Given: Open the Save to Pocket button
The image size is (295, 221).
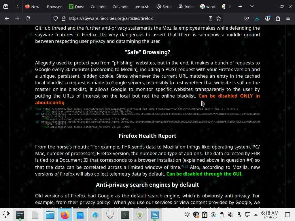Looking at the screenshot, I should [247, 18].
